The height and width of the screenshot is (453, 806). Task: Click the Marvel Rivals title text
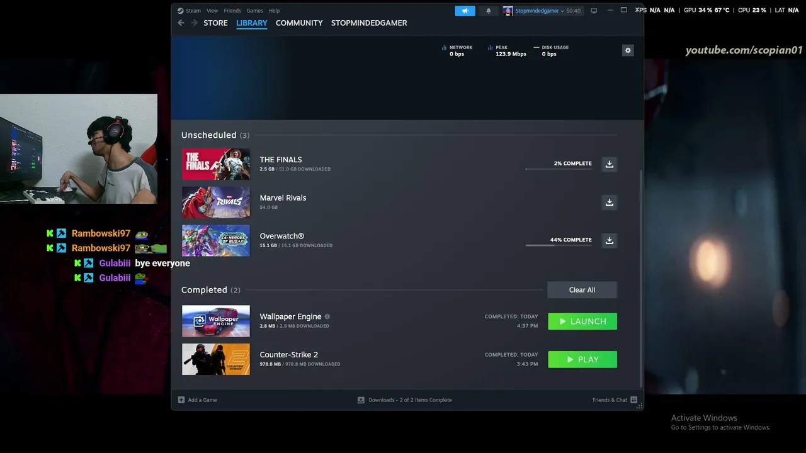[283, 198]
